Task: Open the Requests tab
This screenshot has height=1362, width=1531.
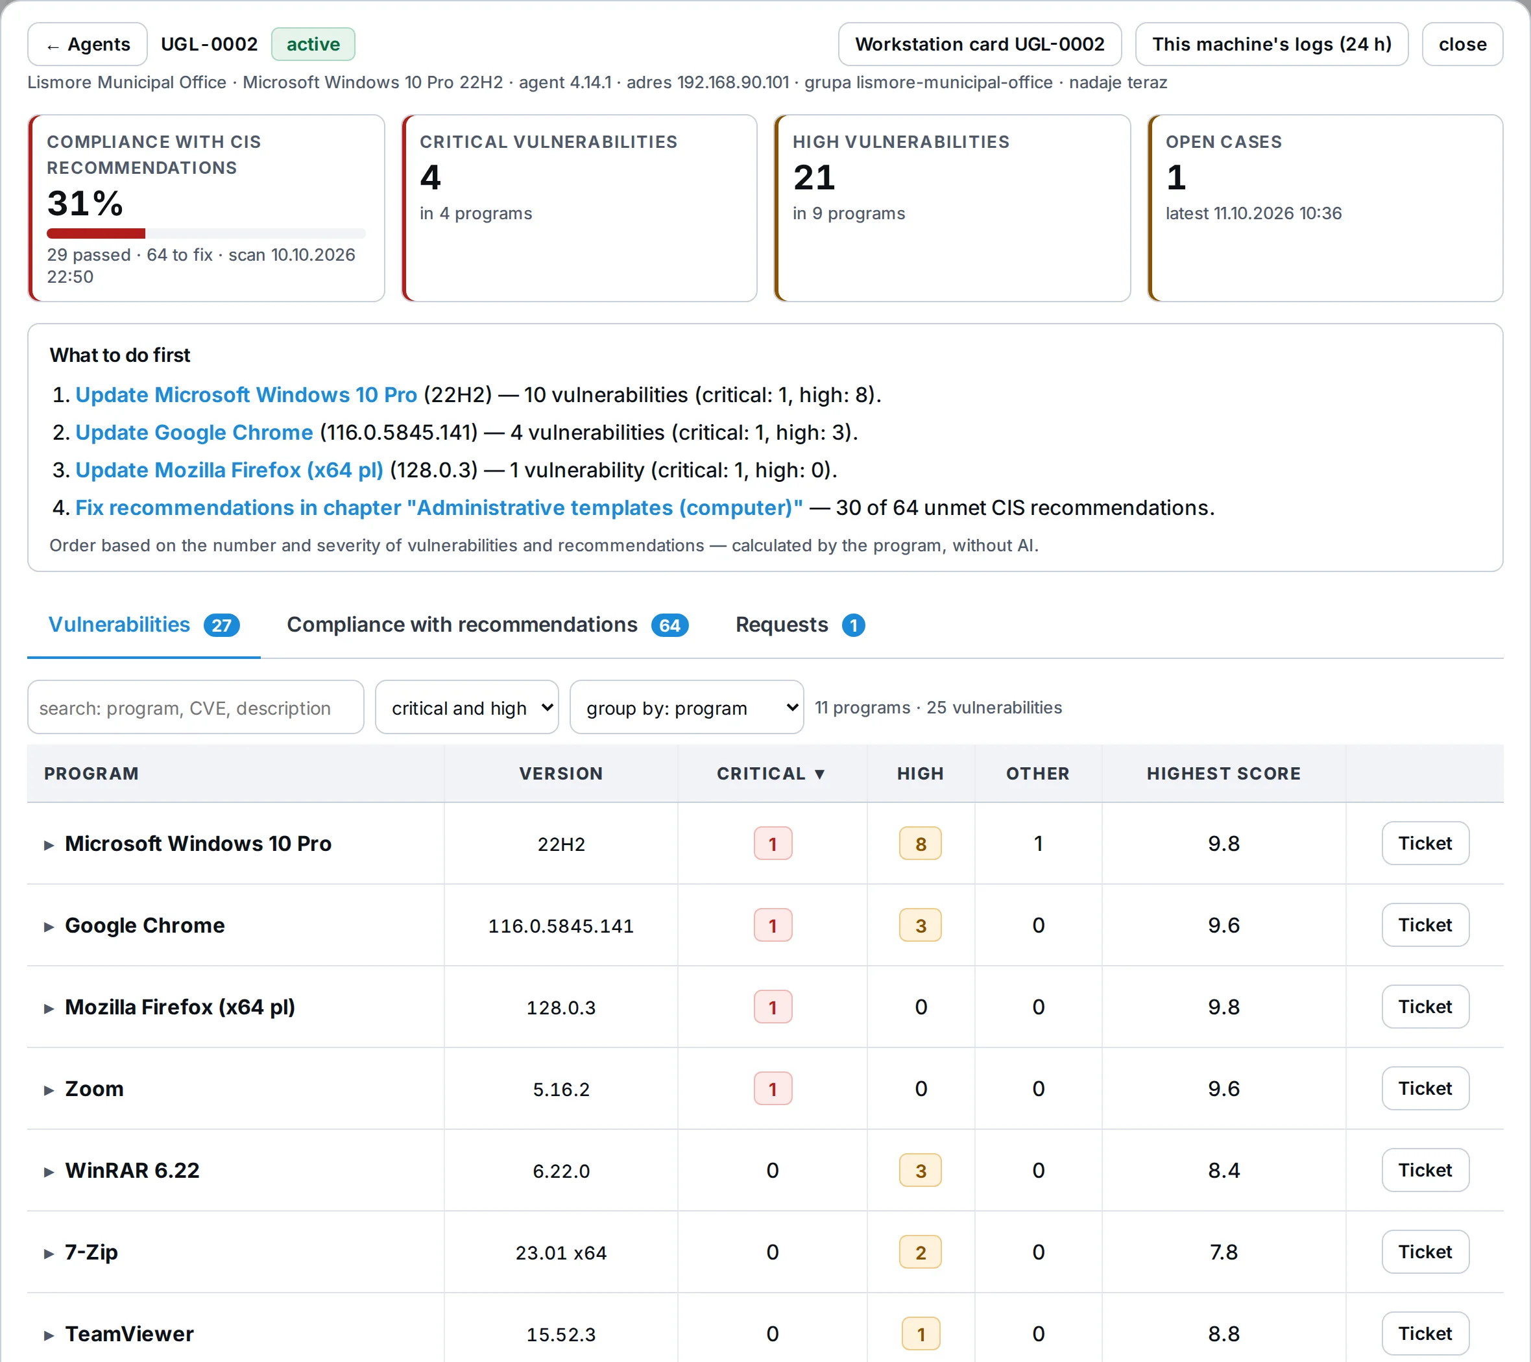Action: point(800,625)
